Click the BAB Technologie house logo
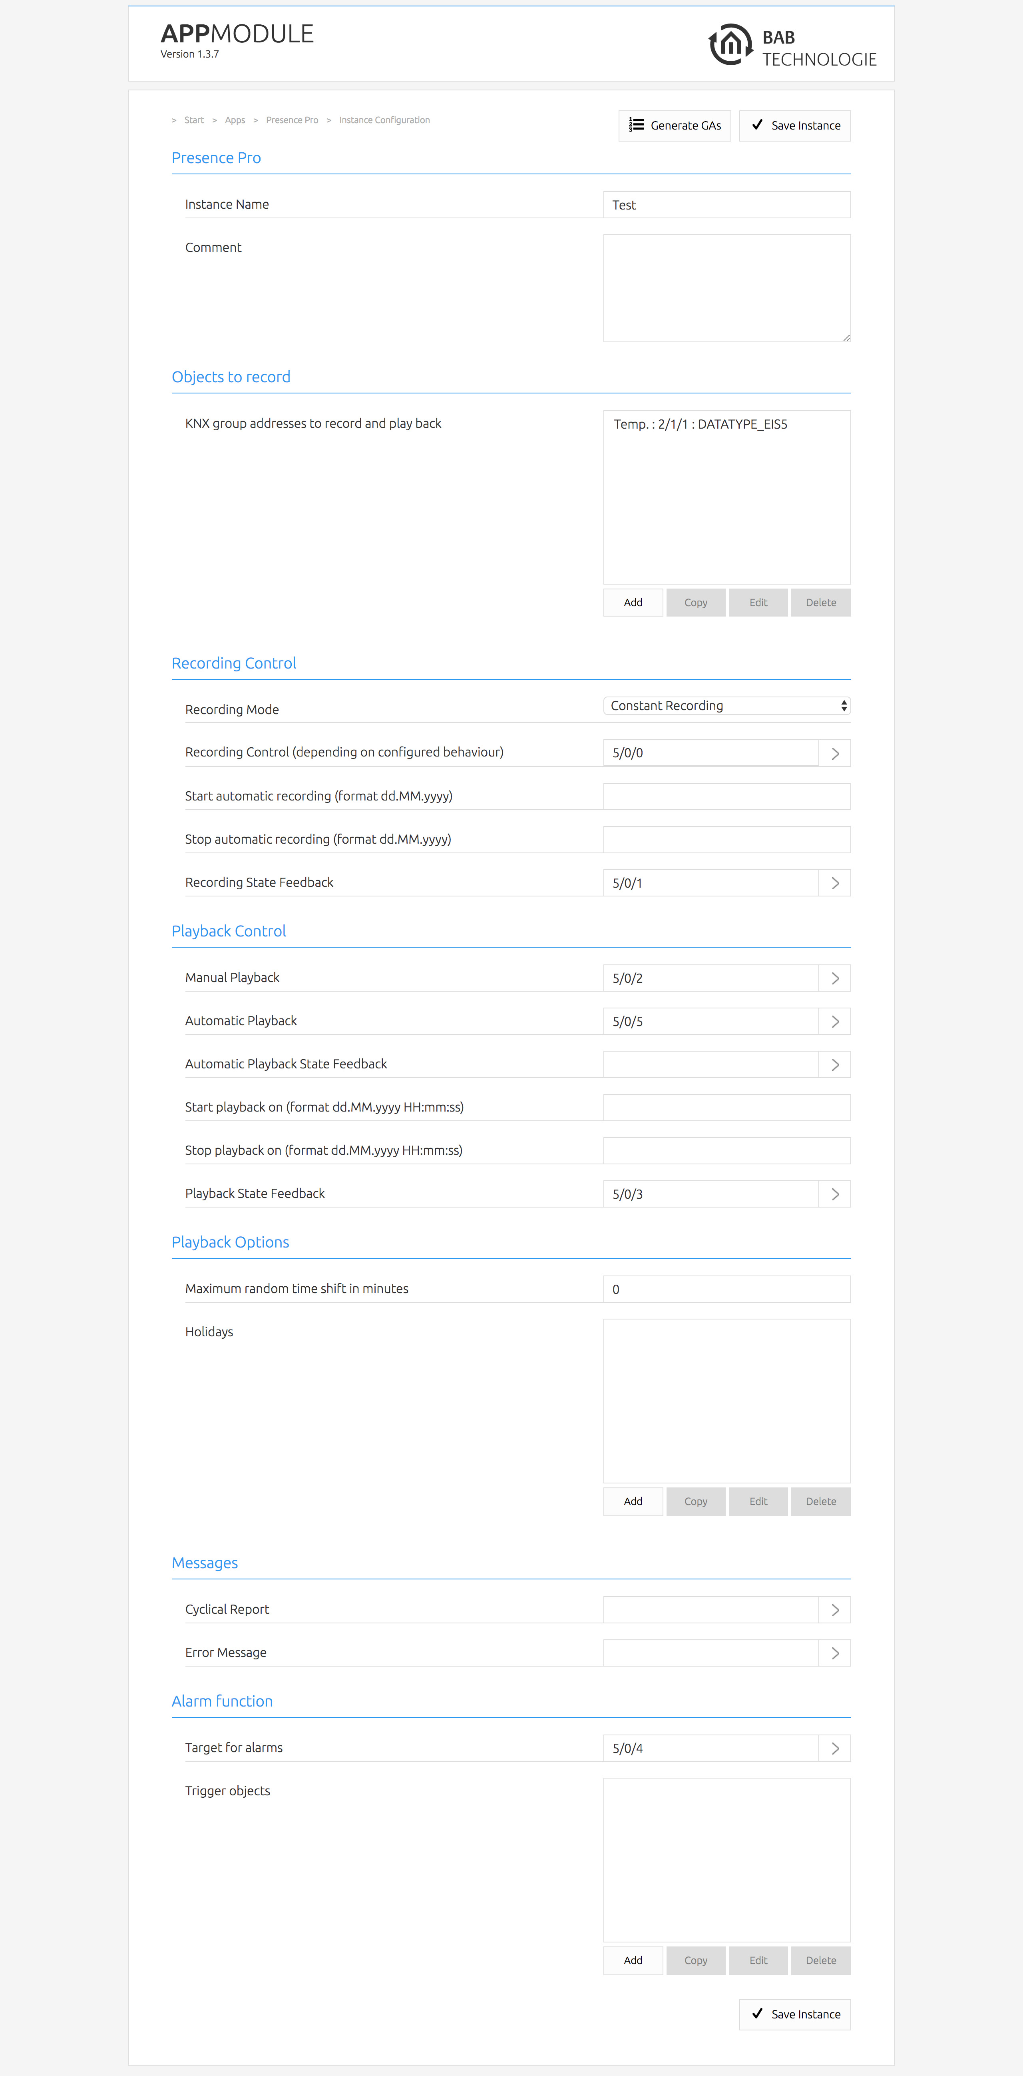This screenshot has height=2076, width=1023. pos(730,45)
